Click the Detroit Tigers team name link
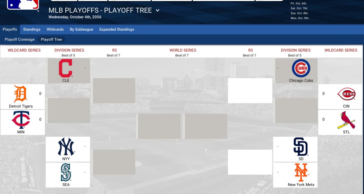This screenshot has width=364, height=194. [x=21, y=106]
